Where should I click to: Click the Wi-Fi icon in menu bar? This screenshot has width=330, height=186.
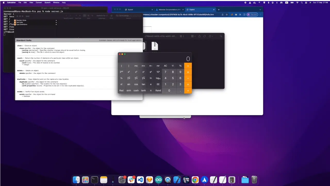click(x=297, y=2)
